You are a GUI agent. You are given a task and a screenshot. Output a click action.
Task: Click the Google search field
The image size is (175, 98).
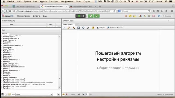[x=135, y=11]
